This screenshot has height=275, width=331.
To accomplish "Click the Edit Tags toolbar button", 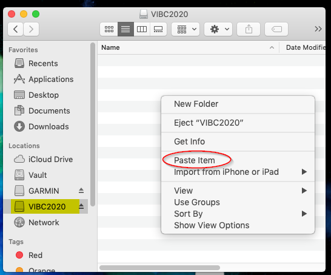I will tap(276, 29).
